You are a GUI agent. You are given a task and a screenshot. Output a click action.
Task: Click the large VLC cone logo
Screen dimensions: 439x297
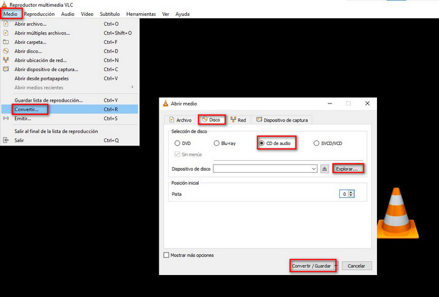tap(397, 213)
